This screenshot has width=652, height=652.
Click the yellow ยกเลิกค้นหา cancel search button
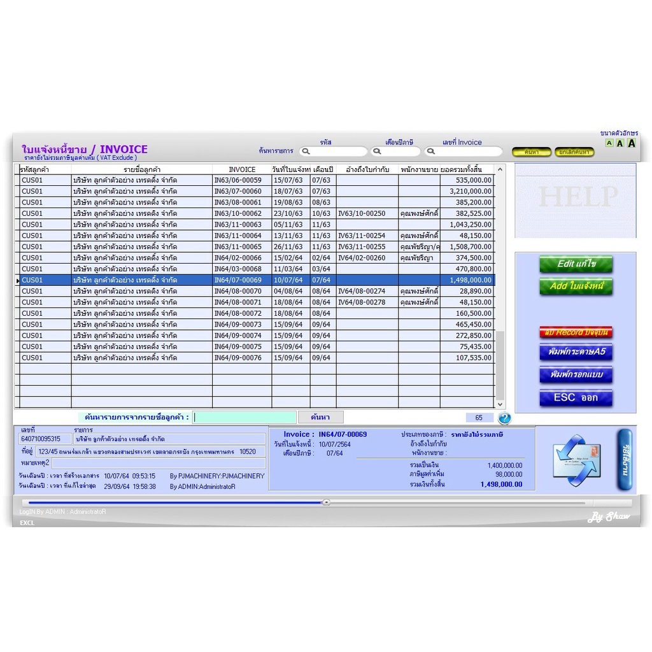click(574, 152)
